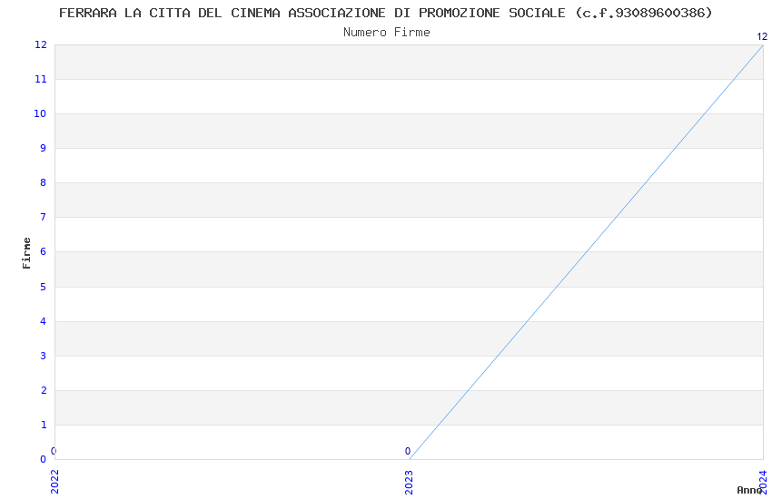Click the y-axis tick value 5
The width and height of the screenshot is (772, 499).
click(44, 287)
